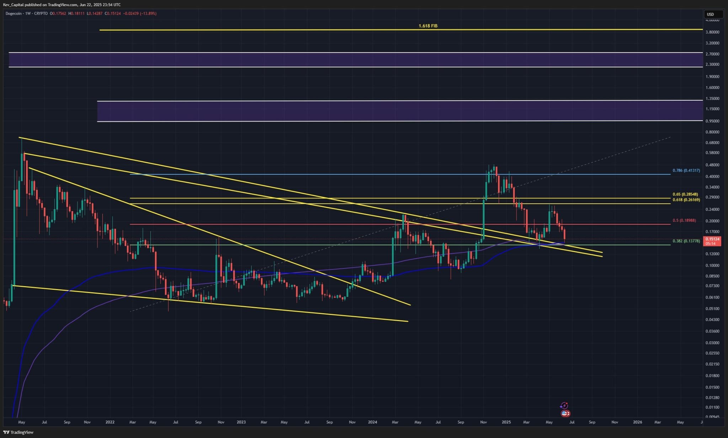
Task: Click the current price tag 0.15124
Action: pyautogui.click(x=712, y=241)
